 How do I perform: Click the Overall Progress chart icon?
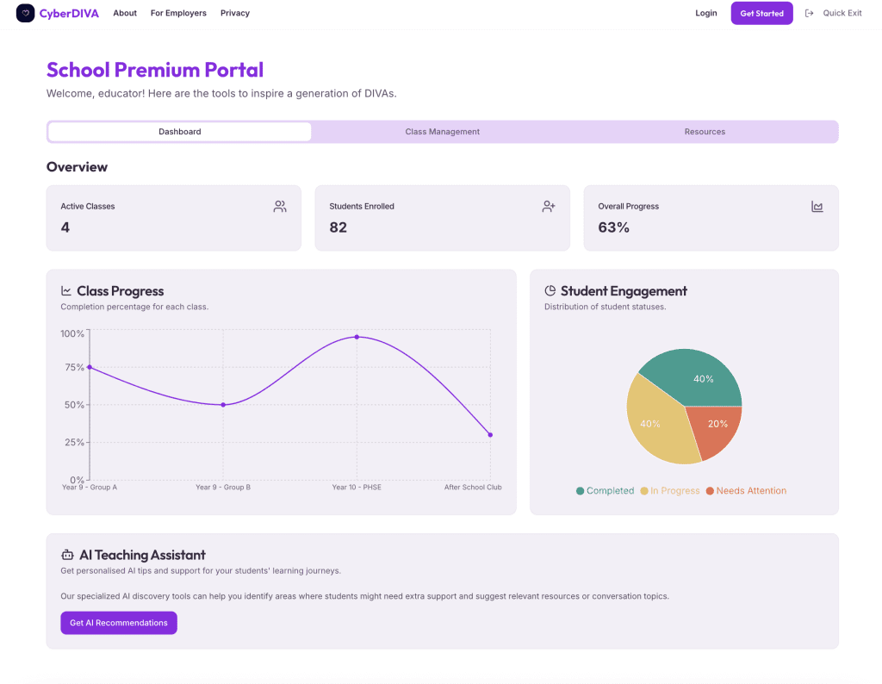[817, 207]
